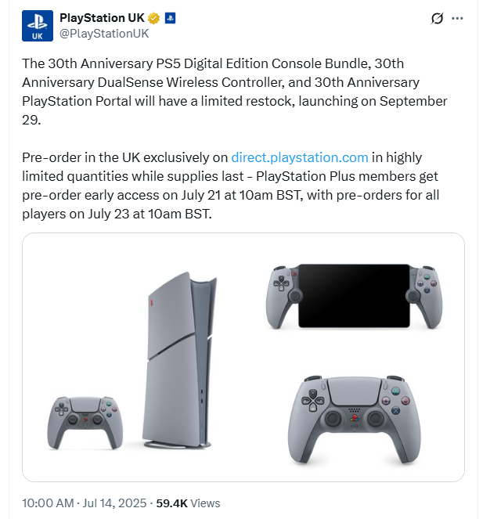Image resolution: width=490 pixels, height=519 pixels.
Task: Follow the direct.playstation.com link
Action: click(300, 157)
